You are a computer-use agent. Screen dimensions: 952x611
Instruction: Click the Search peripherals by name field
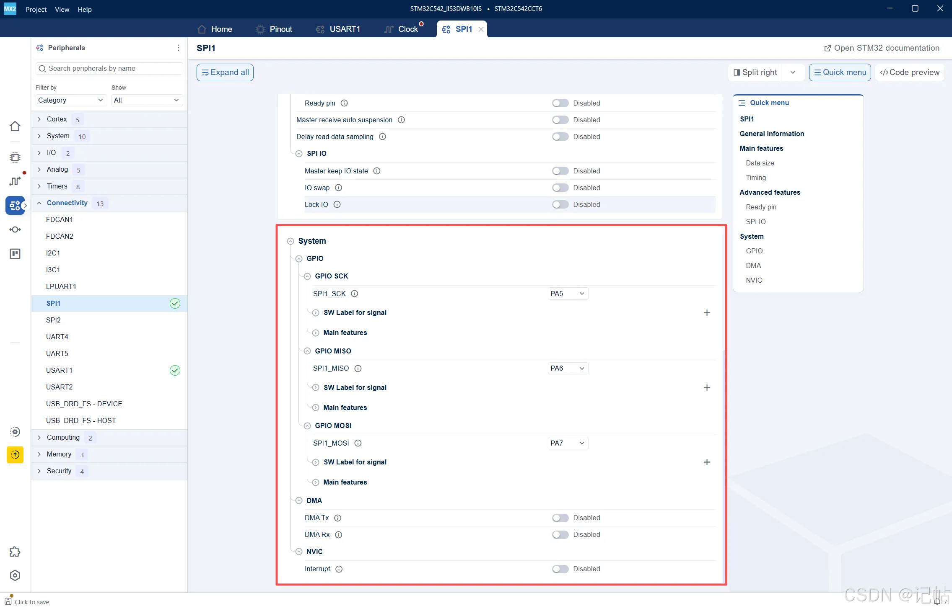pyautogui.click(x=109, y=68)
